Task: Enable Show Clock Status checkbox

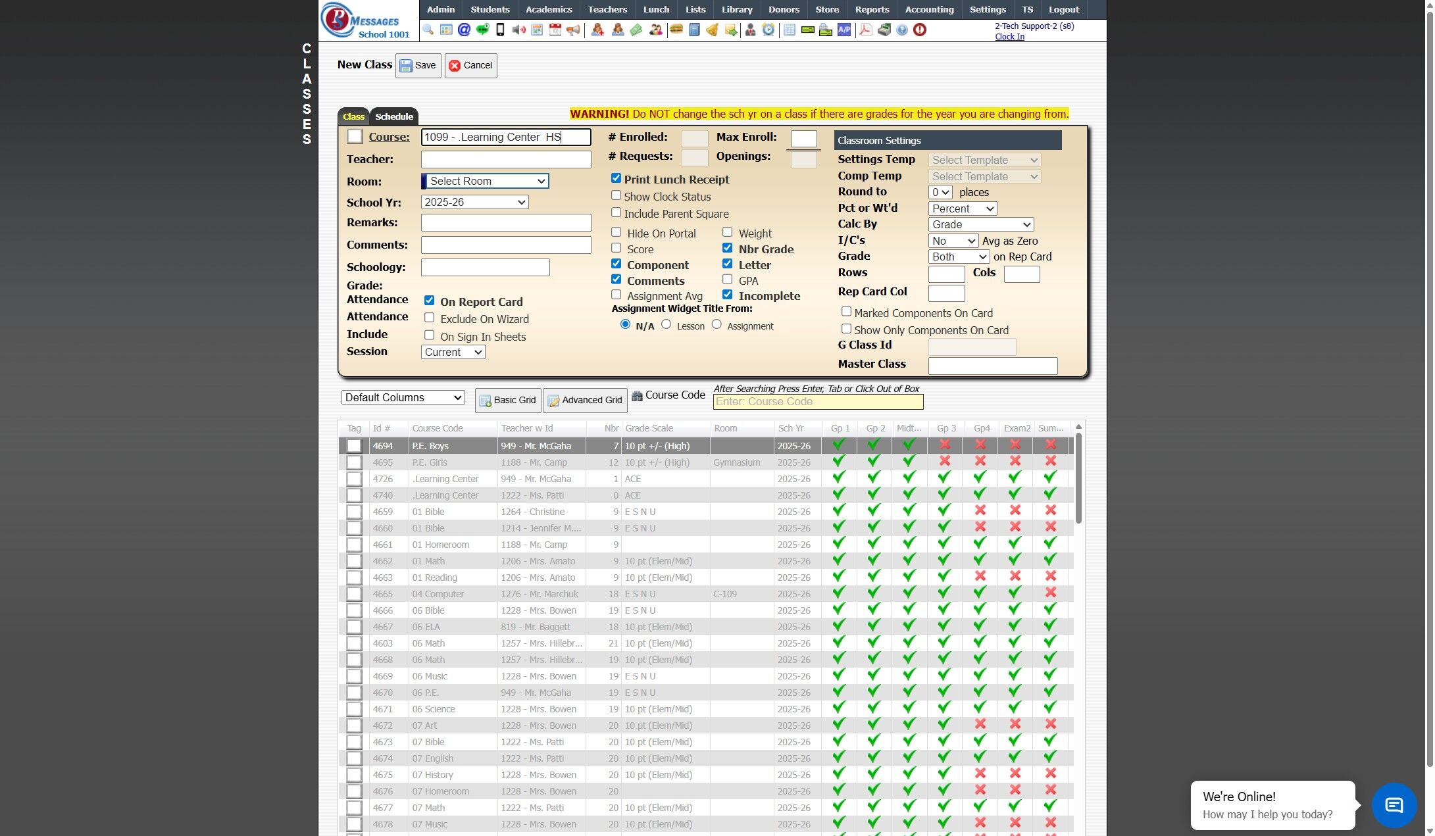Action: (616, 195)
